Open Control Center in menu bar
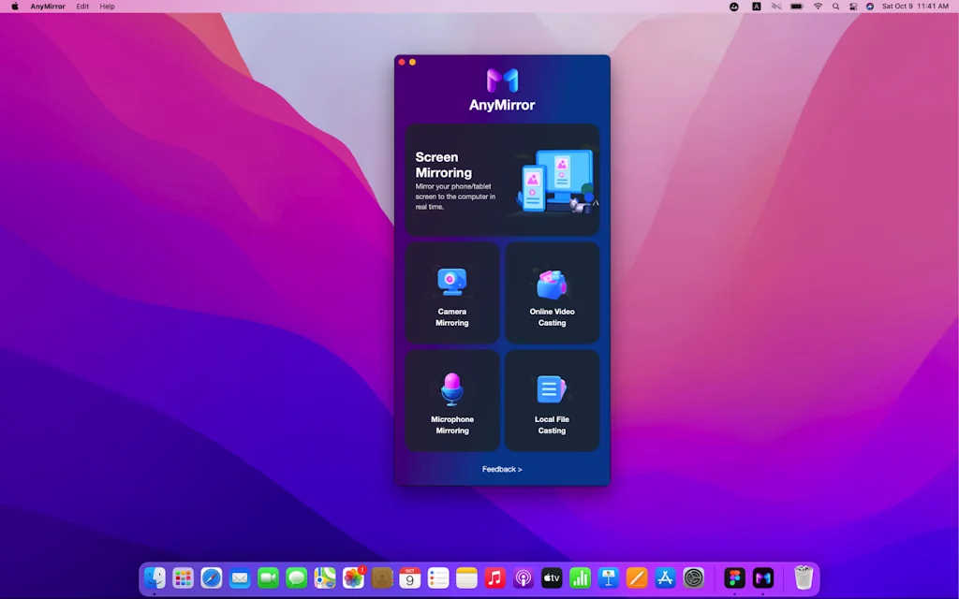 tap(852, 7)
